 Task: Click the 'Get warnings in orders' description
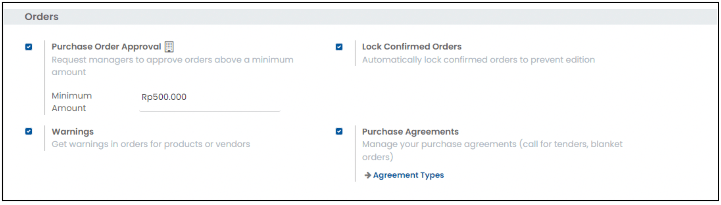(x=151, y=144)
